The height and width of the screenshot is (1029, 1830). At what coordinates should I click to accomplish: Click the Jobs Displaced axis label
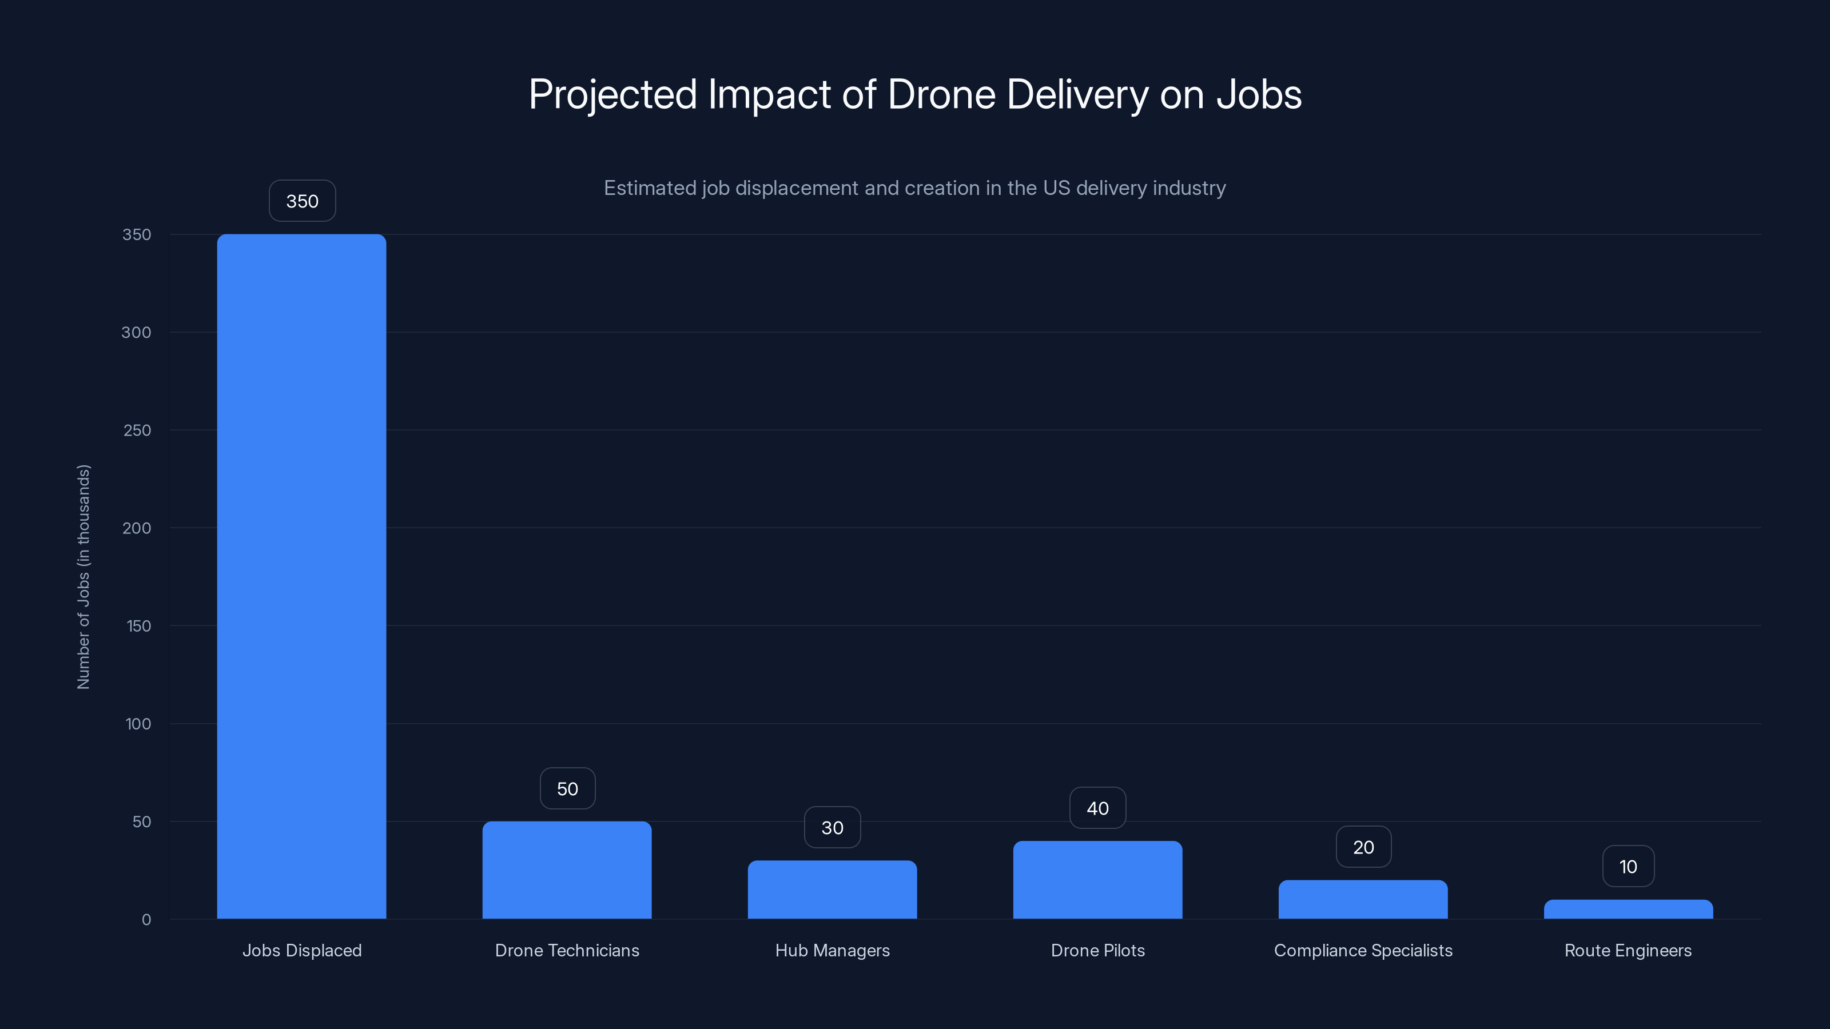coord(303,950)
